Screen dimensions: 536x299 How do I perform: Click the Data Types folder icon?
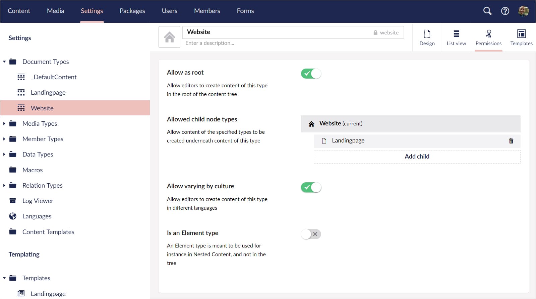click(13, 154)
